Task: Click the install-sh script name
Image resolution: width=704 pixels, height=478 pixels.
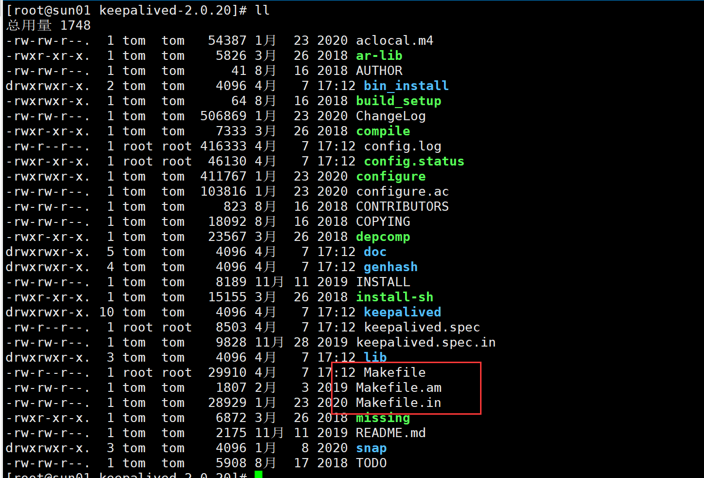Action: pyautogui.click(x=395, y=297)
